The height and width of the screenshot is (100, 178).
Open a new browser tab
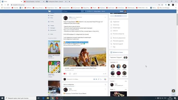click(69, 2)
